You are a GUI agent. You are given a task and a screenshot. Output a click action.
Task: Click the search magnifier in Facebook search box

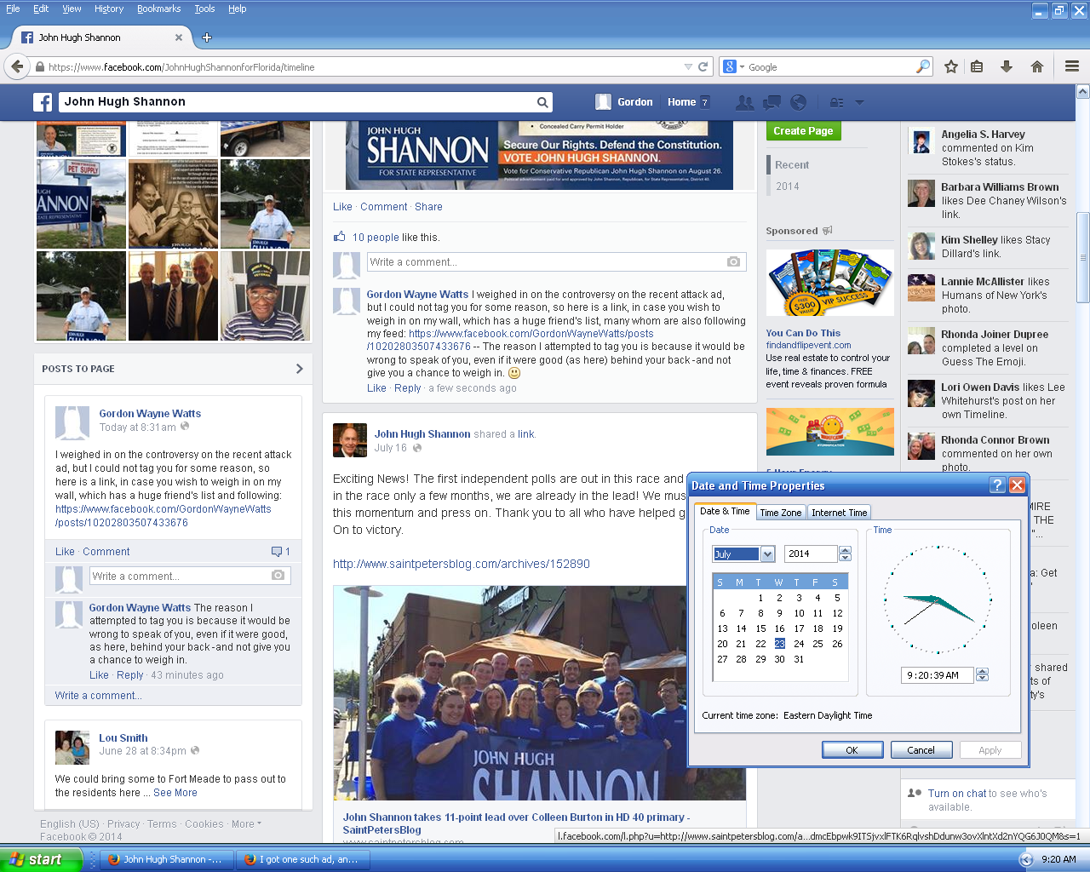point(542,102)
